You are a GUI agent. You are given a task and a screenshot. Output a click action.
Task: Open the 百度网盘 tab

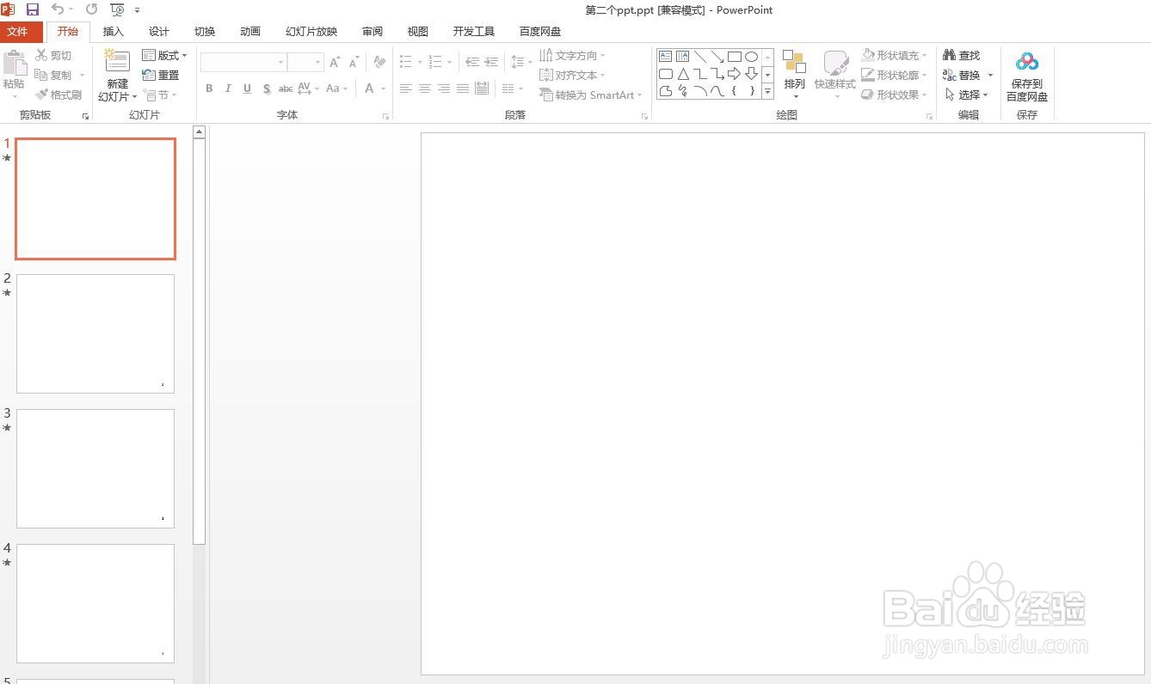[x=540, y=32]
